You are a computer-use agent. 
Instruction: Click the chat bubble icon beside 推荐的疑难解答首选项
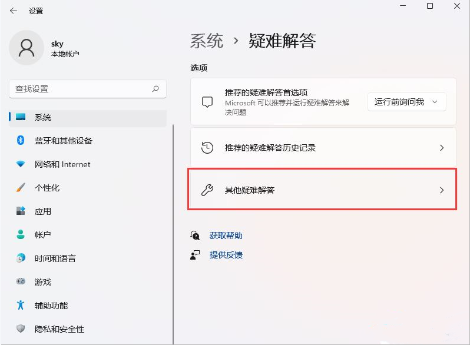pos(207,102)
